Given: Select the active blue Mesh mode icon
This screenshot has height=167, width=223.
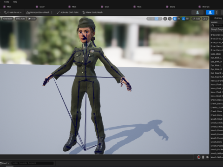Looking at the screenshot, I should click(210, 13).
